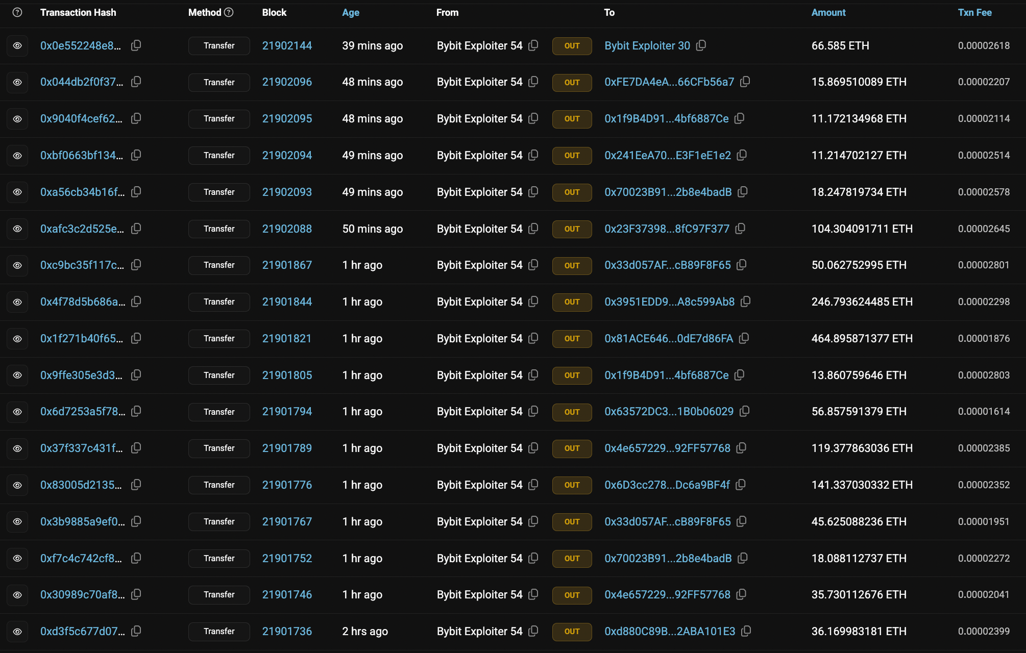Copy address 0x4e657229 in block 21901746 row
The height and width of the screenshot is (653, 1026).
[x=742, y=594]
